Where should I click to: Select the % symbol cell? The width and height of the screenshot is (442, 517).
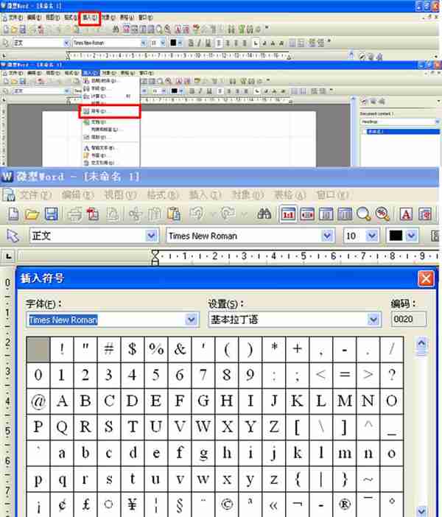(x=156, y=349)
